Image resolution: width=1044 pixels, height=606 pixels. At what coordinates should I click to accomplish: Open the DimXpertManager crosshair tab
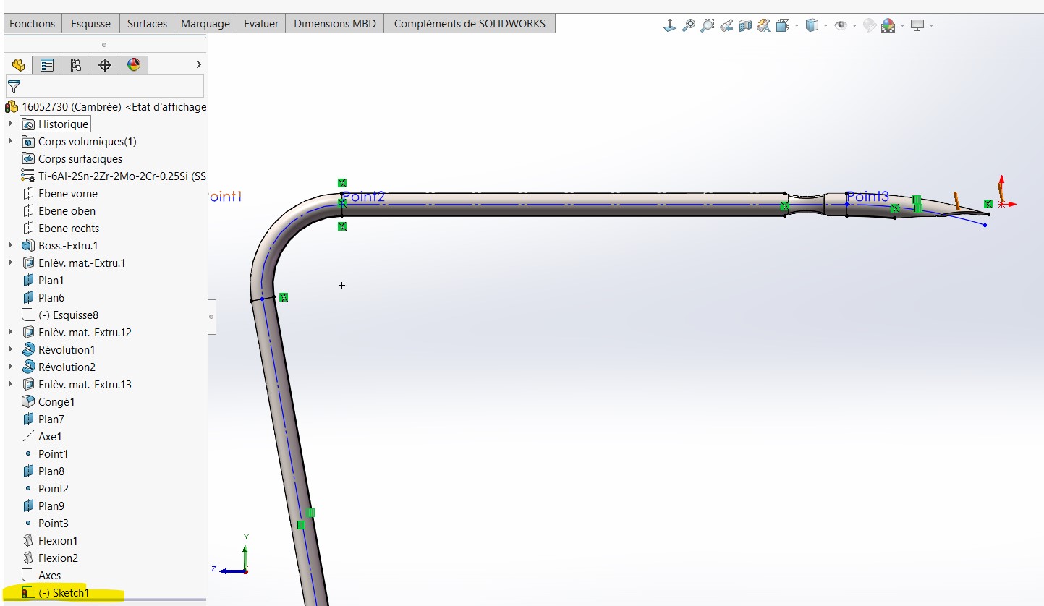coord(105,65)
